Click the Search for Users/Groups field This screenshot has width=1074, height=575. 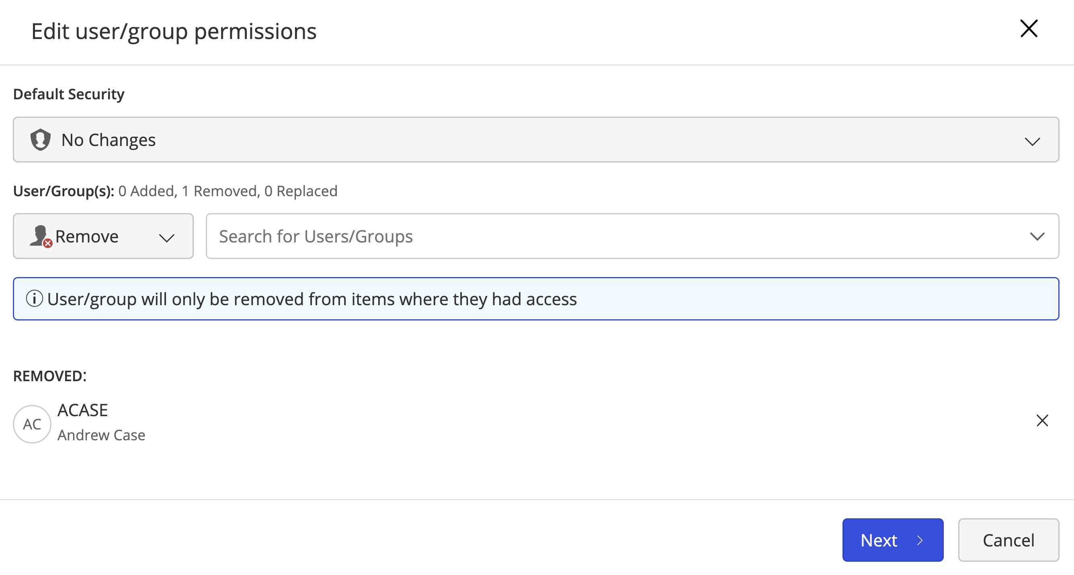tap(584, 236)
